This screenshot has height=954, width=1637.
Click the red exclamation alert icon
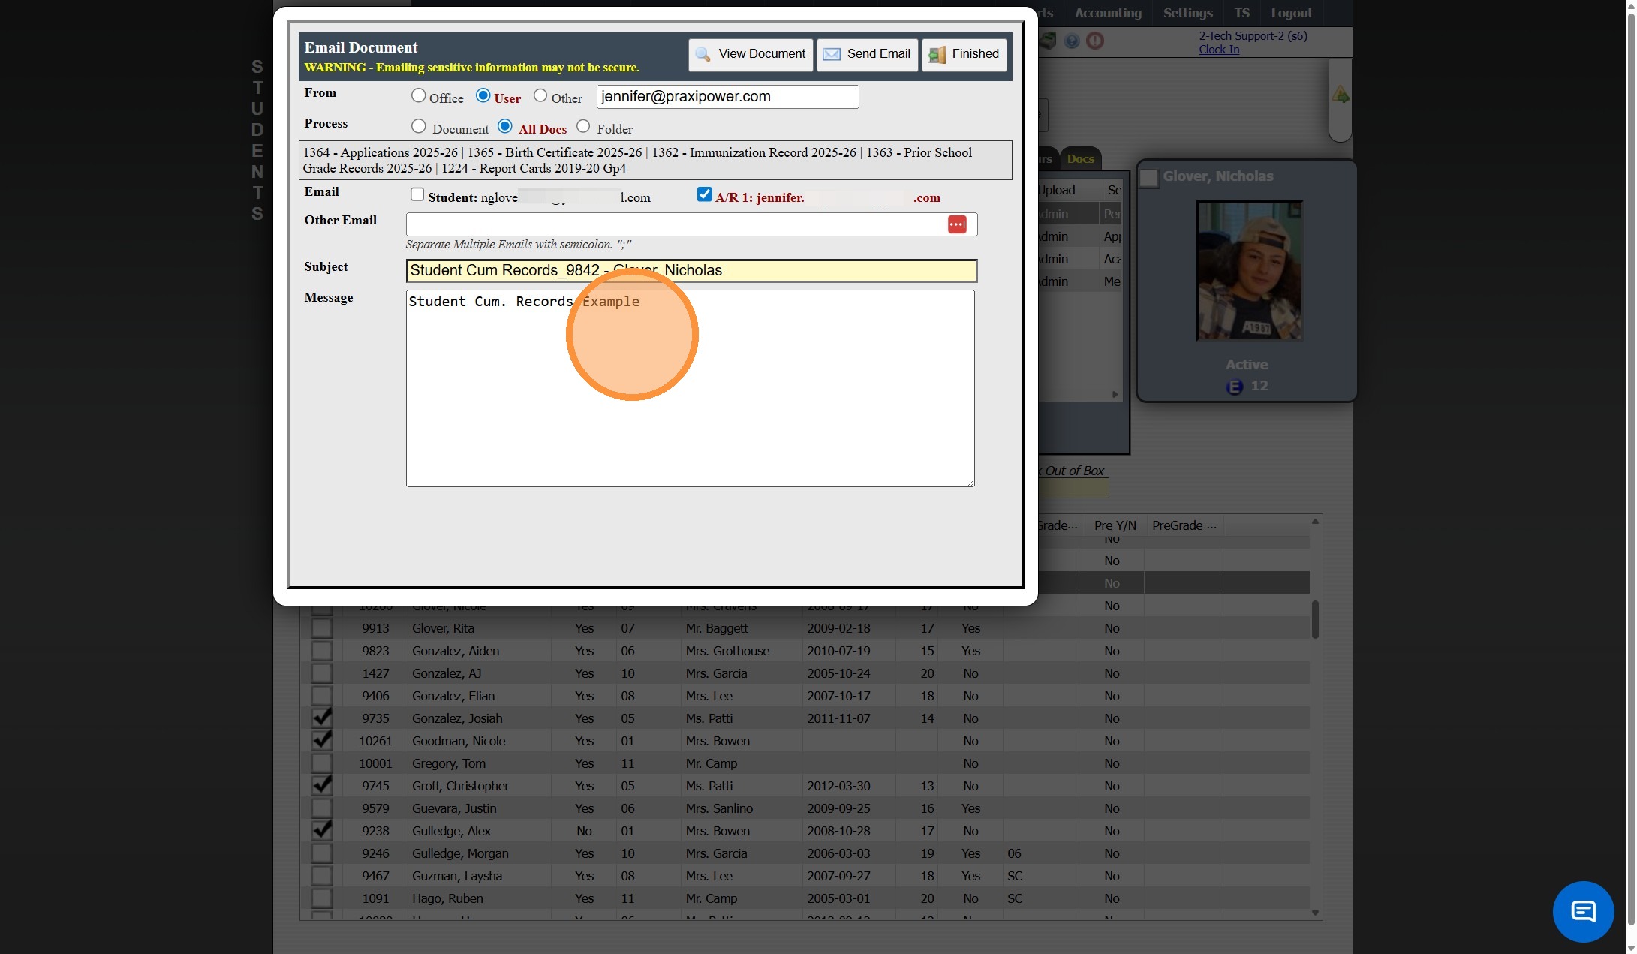[1095, 41]
